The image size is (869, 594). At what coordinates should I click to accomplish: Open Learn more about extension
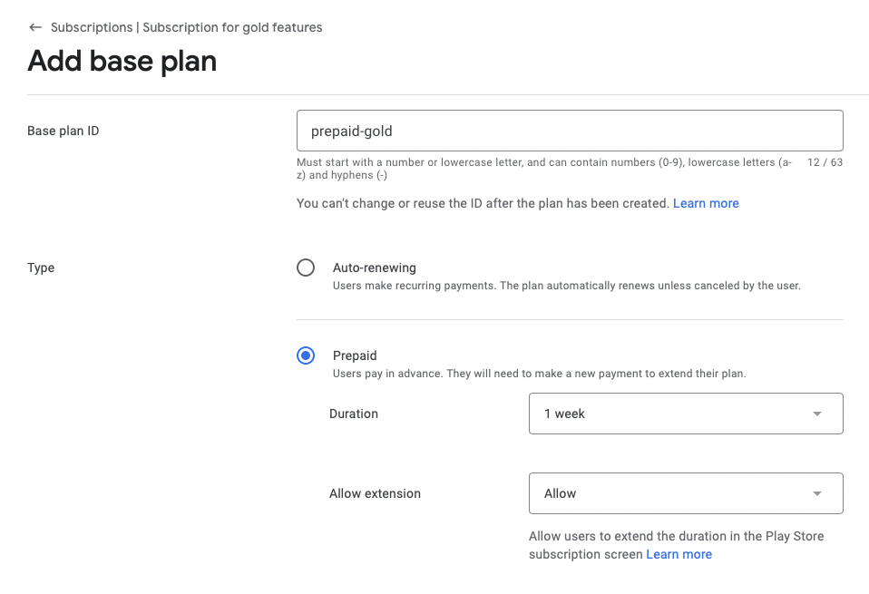pyautogui.click(x=679, y=554)
